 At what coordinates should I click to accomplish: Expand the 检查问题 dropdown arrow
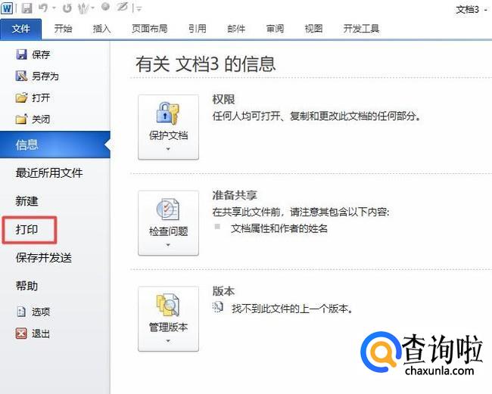[x=168, y=245]
